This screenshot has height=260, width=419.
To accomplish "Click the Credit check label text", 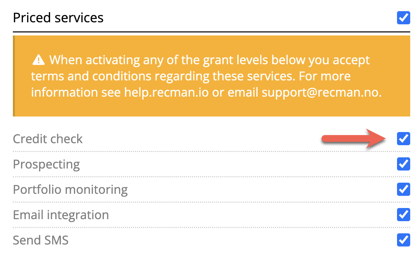I will (48, 139).
